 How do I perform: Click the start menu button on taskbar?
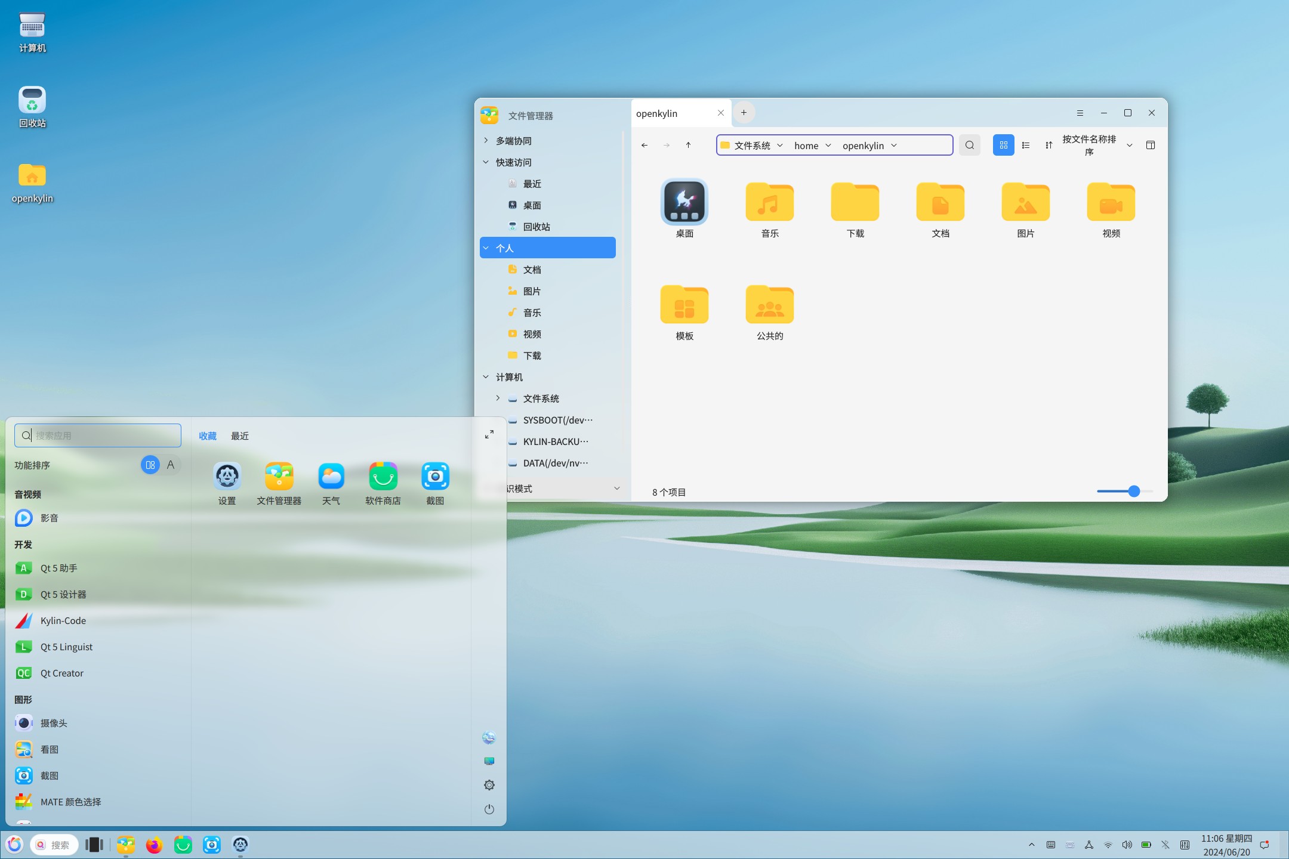click(15, 845)
